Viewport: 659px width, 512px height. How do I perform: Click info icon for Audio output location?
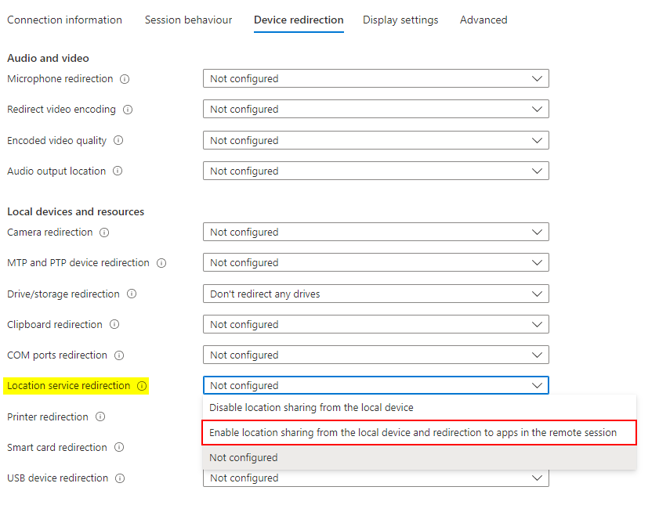coord(118,171)
